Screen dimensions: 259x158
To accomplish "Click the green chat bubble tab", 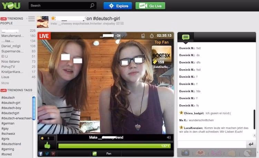I will click(x=185, y=37).
